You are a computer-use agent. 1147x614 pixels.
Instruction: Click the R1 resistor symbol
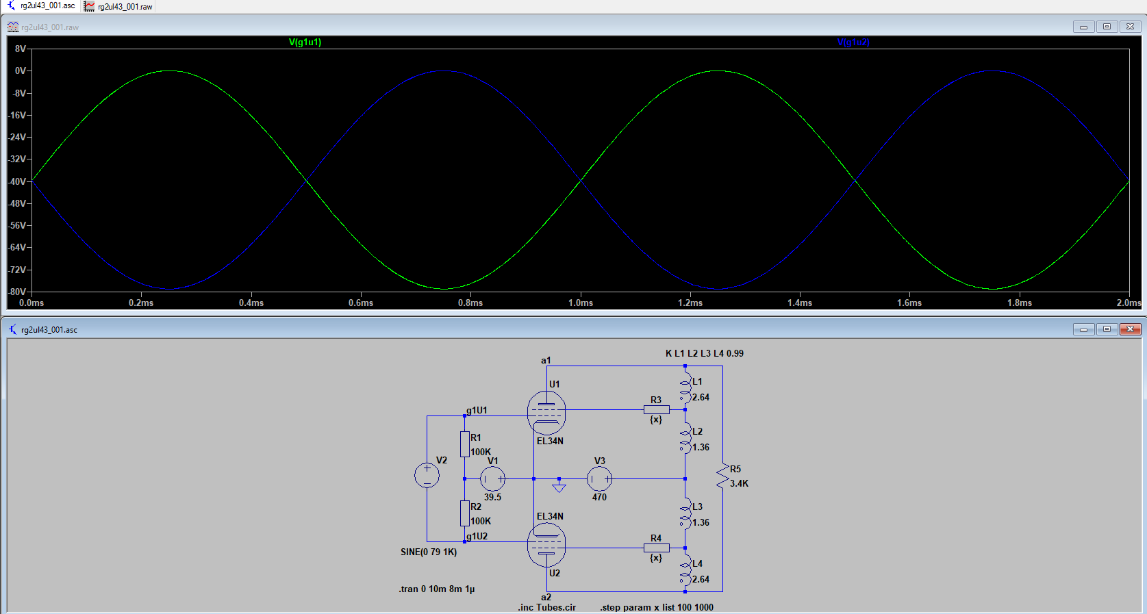(465, 444)
